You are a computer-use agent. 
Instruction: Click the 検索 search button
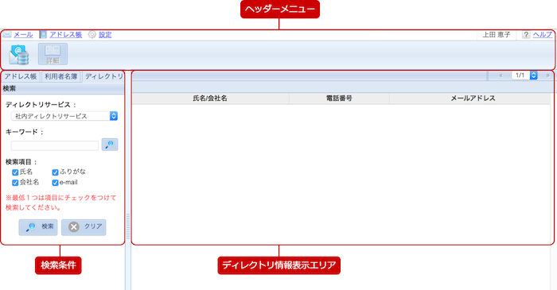click(38, 227)
